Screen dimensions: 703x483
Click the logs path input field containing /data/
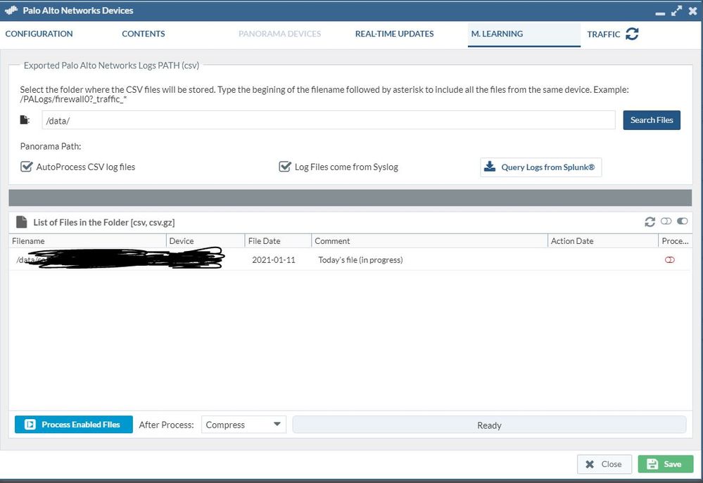(x=329, y=120)
